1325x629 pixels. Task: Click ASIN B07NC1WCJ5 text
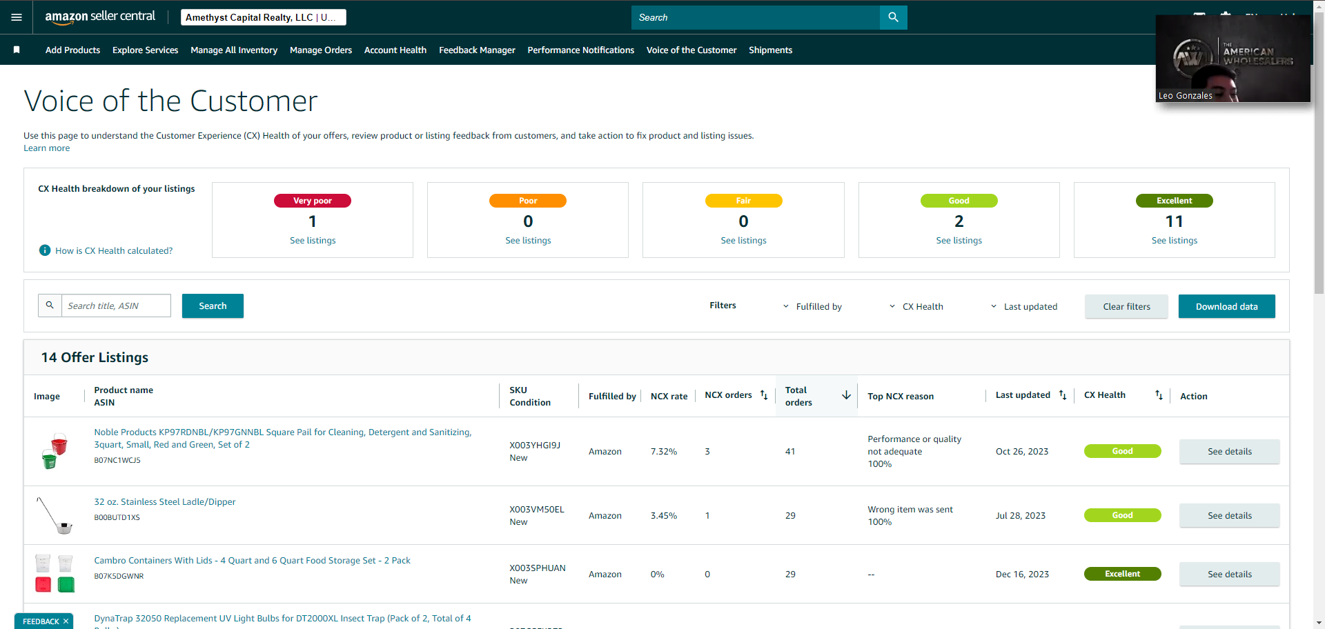click(117, 460)
